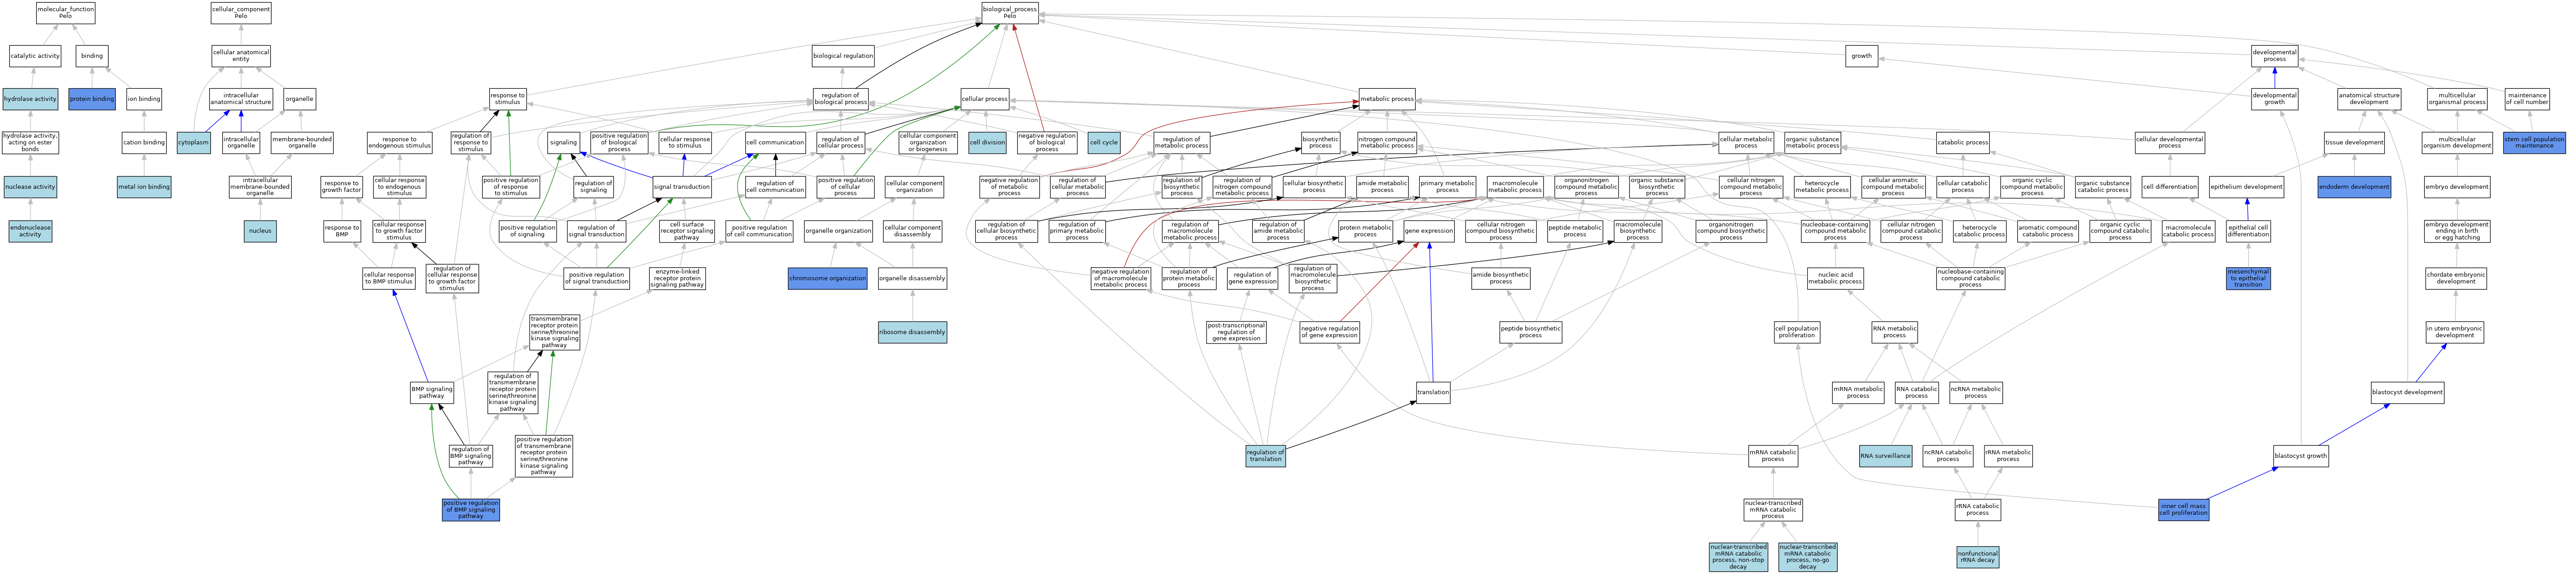This screenshot has height=574, width=2568.
Task: Click 'post-transcriptional regulation of gene expression' node
Action: [1236, 332]
